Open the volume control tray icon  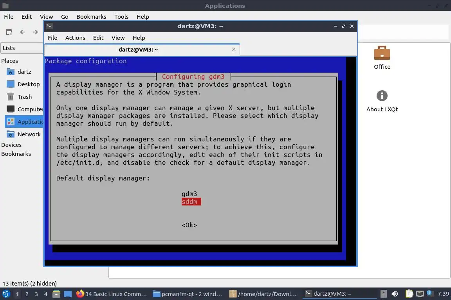click(395, 294)
